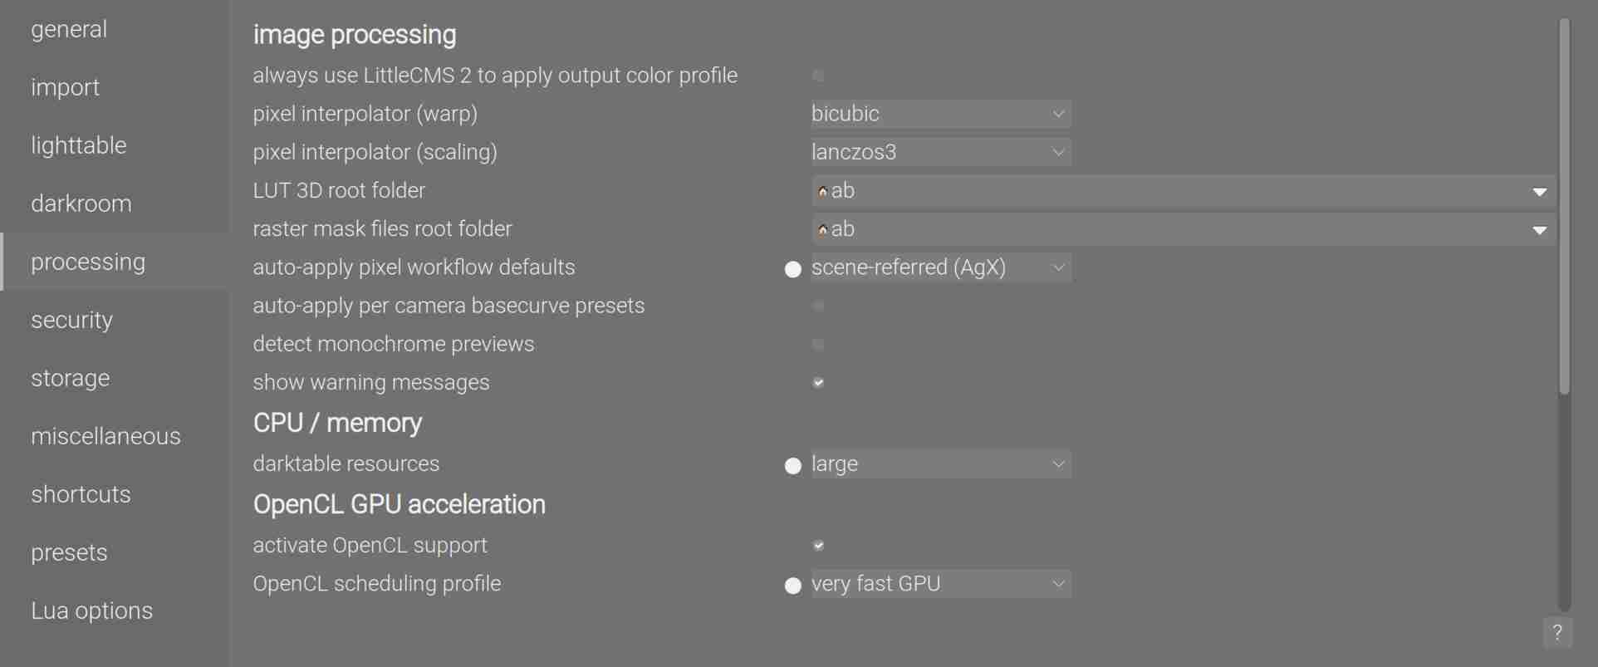Click the help question mark icon
Screen dimensions: 1598x667
1557,633
